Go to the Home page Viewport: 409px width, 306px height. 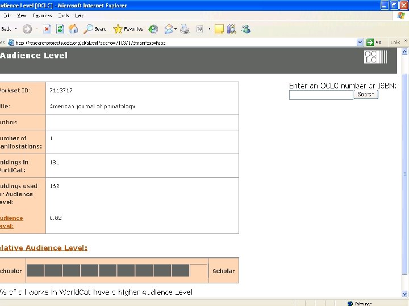(x=73, y=29)
